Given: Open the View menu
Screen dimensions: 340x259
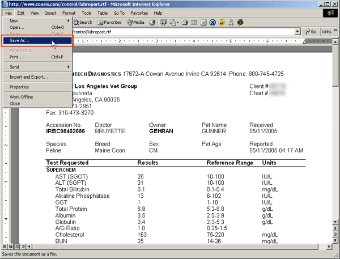Looking at the screenshot, I should point(35,13).
